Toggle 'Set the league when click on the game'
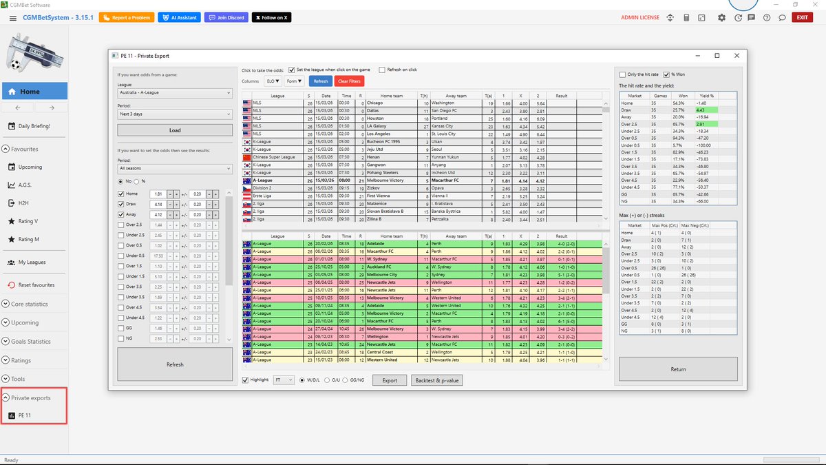The width and height of the screenshot is (826, 465). 292,70
